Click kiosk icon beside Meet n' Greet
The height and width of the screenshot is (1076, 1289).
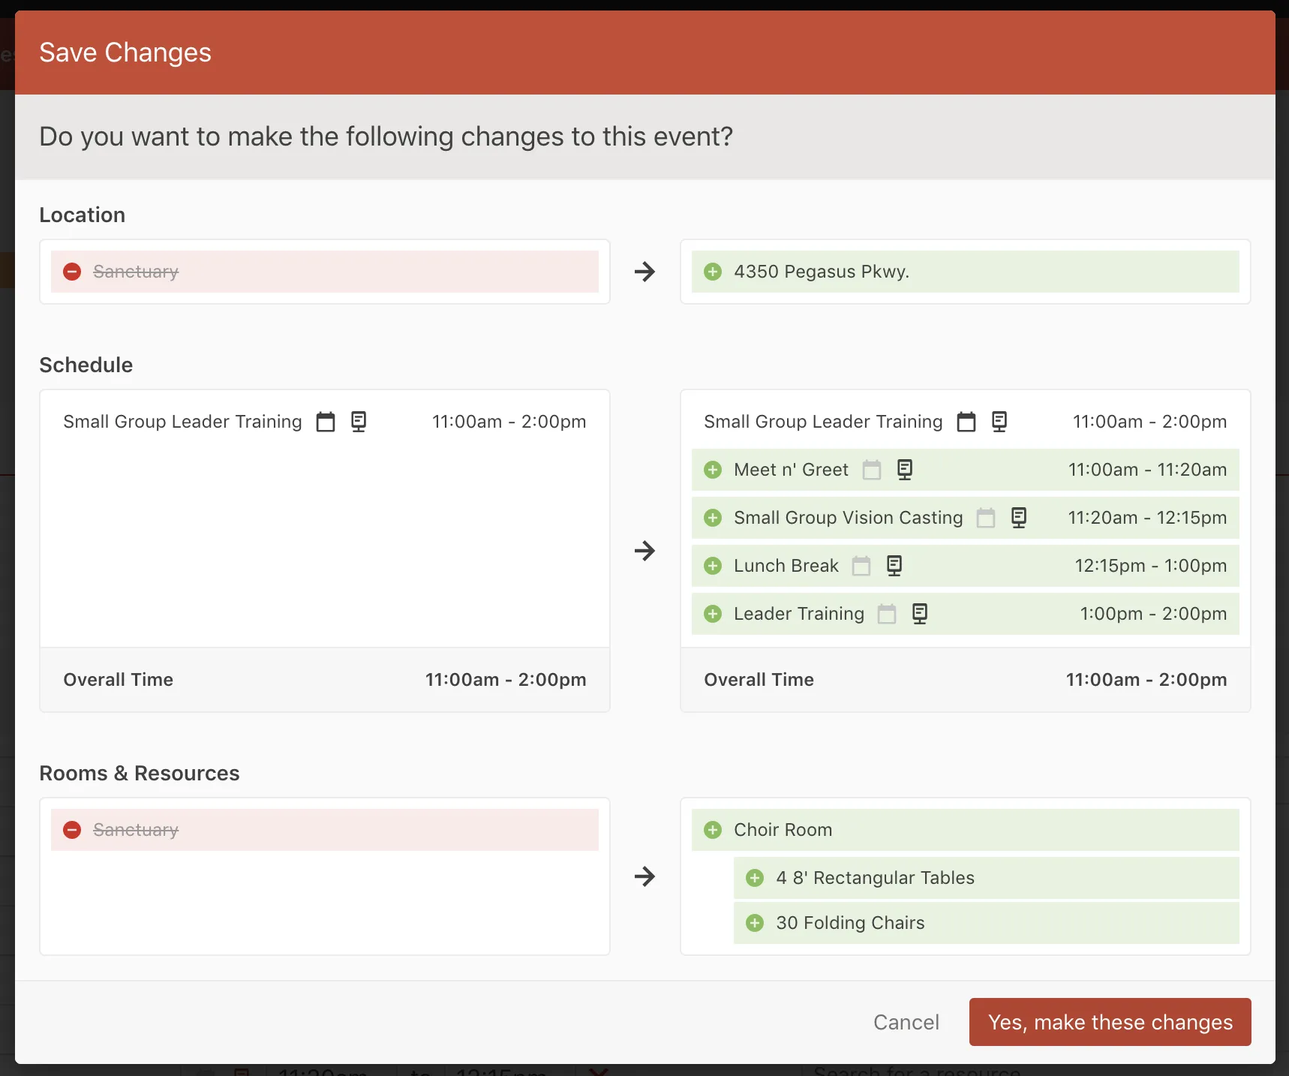click(905, 470)
